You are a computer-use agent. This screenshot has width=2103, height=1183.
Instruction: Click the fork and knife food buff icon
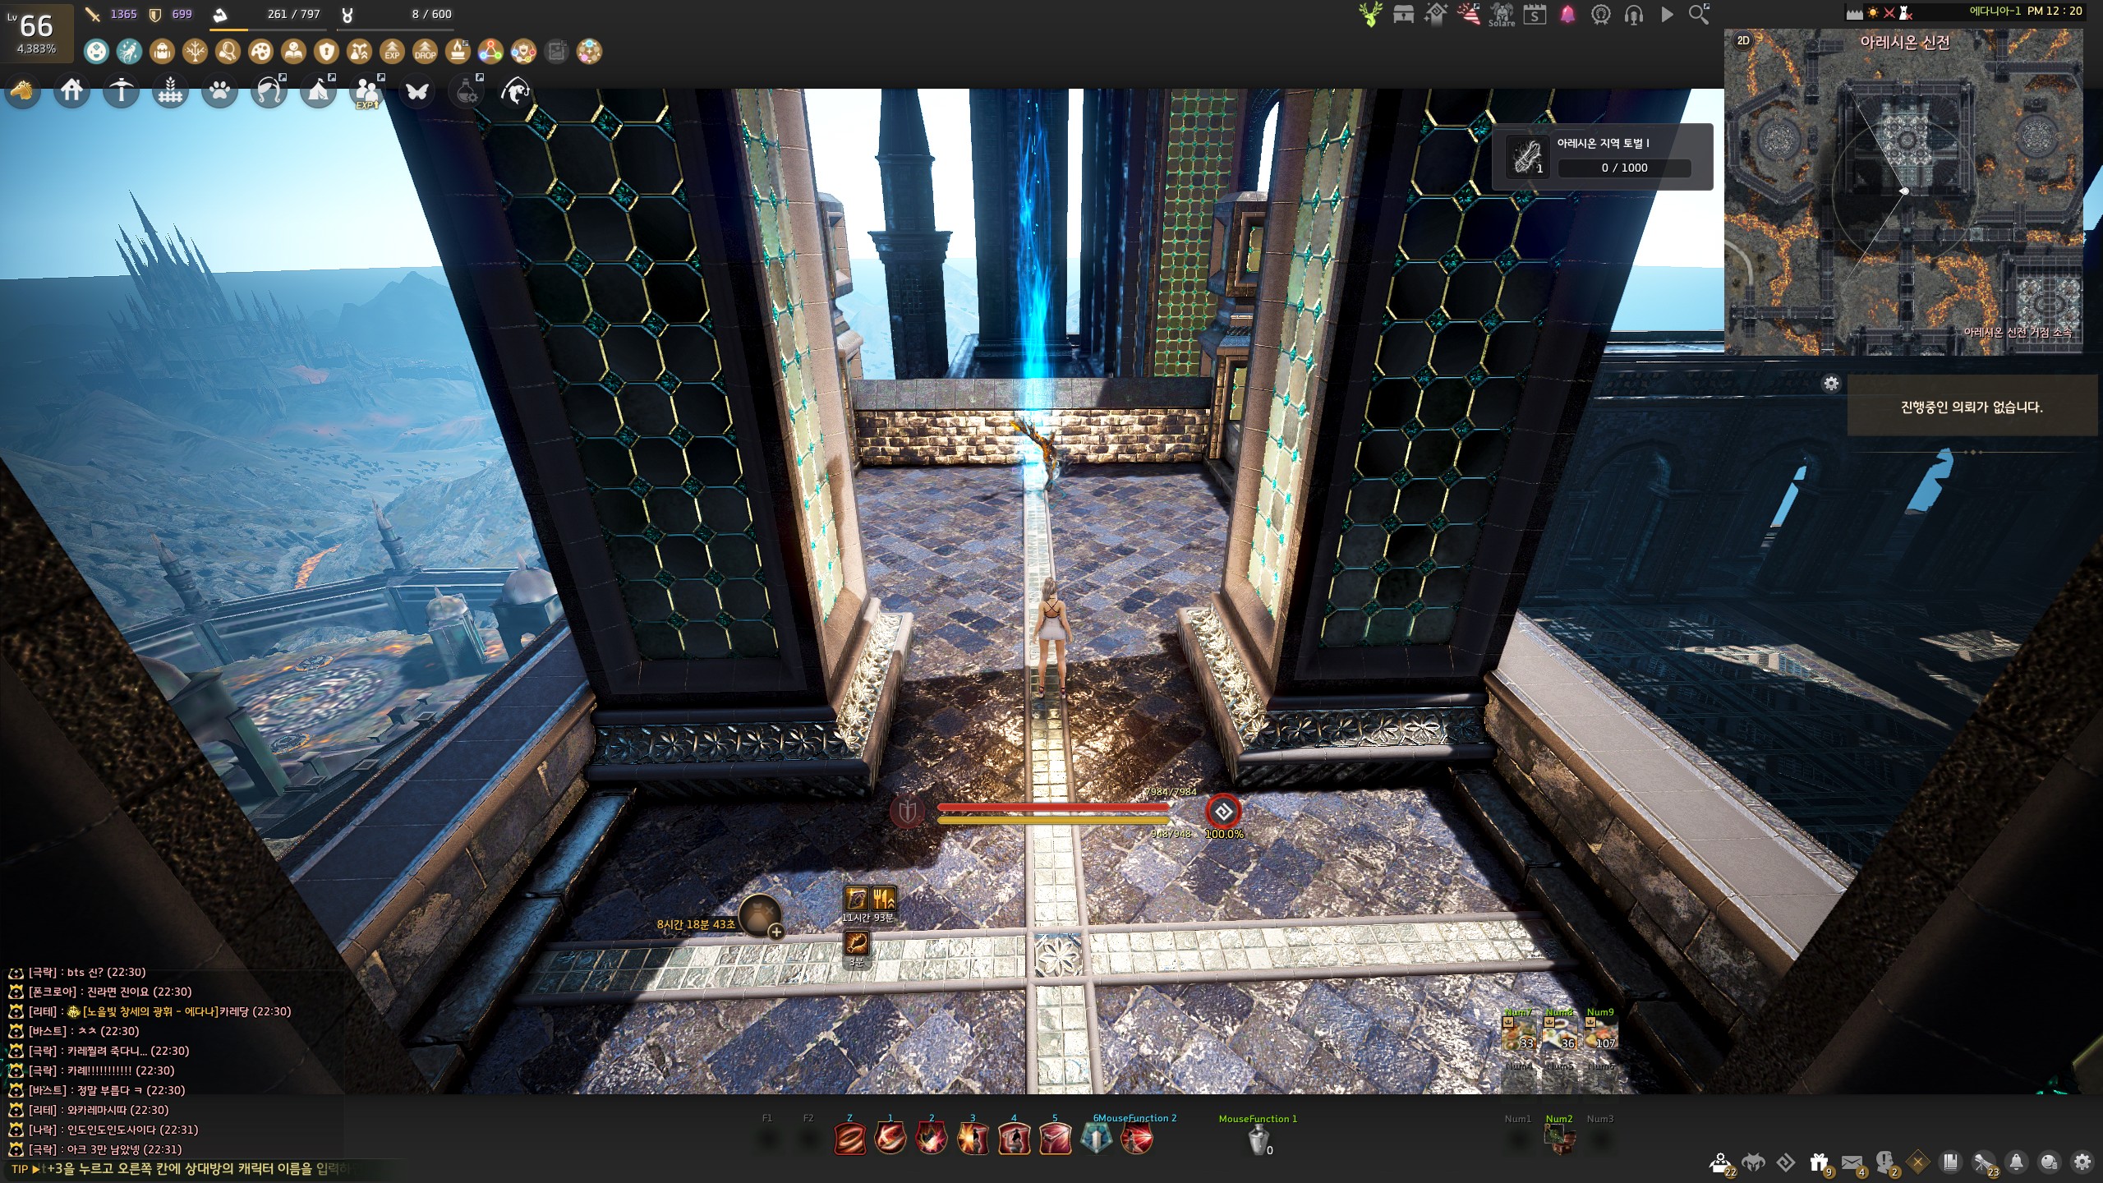tap(883, 899)
